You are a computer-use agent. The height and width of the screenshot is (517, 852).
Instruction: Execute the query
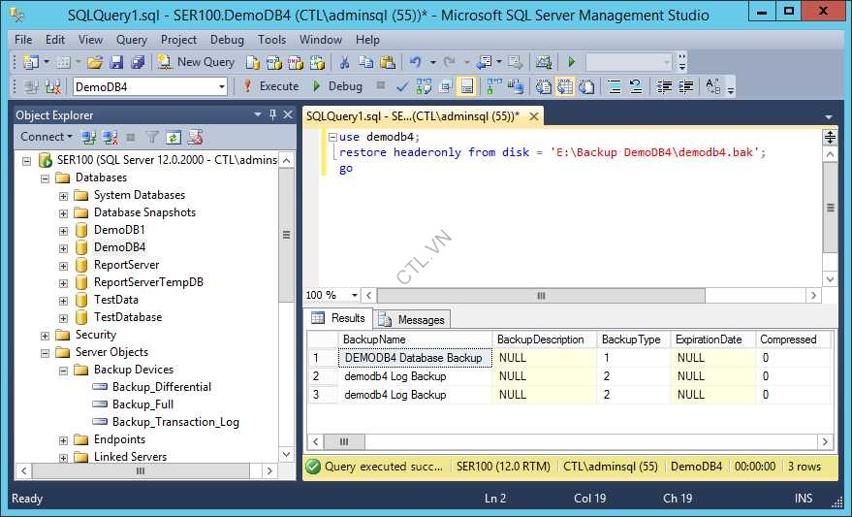271,86
